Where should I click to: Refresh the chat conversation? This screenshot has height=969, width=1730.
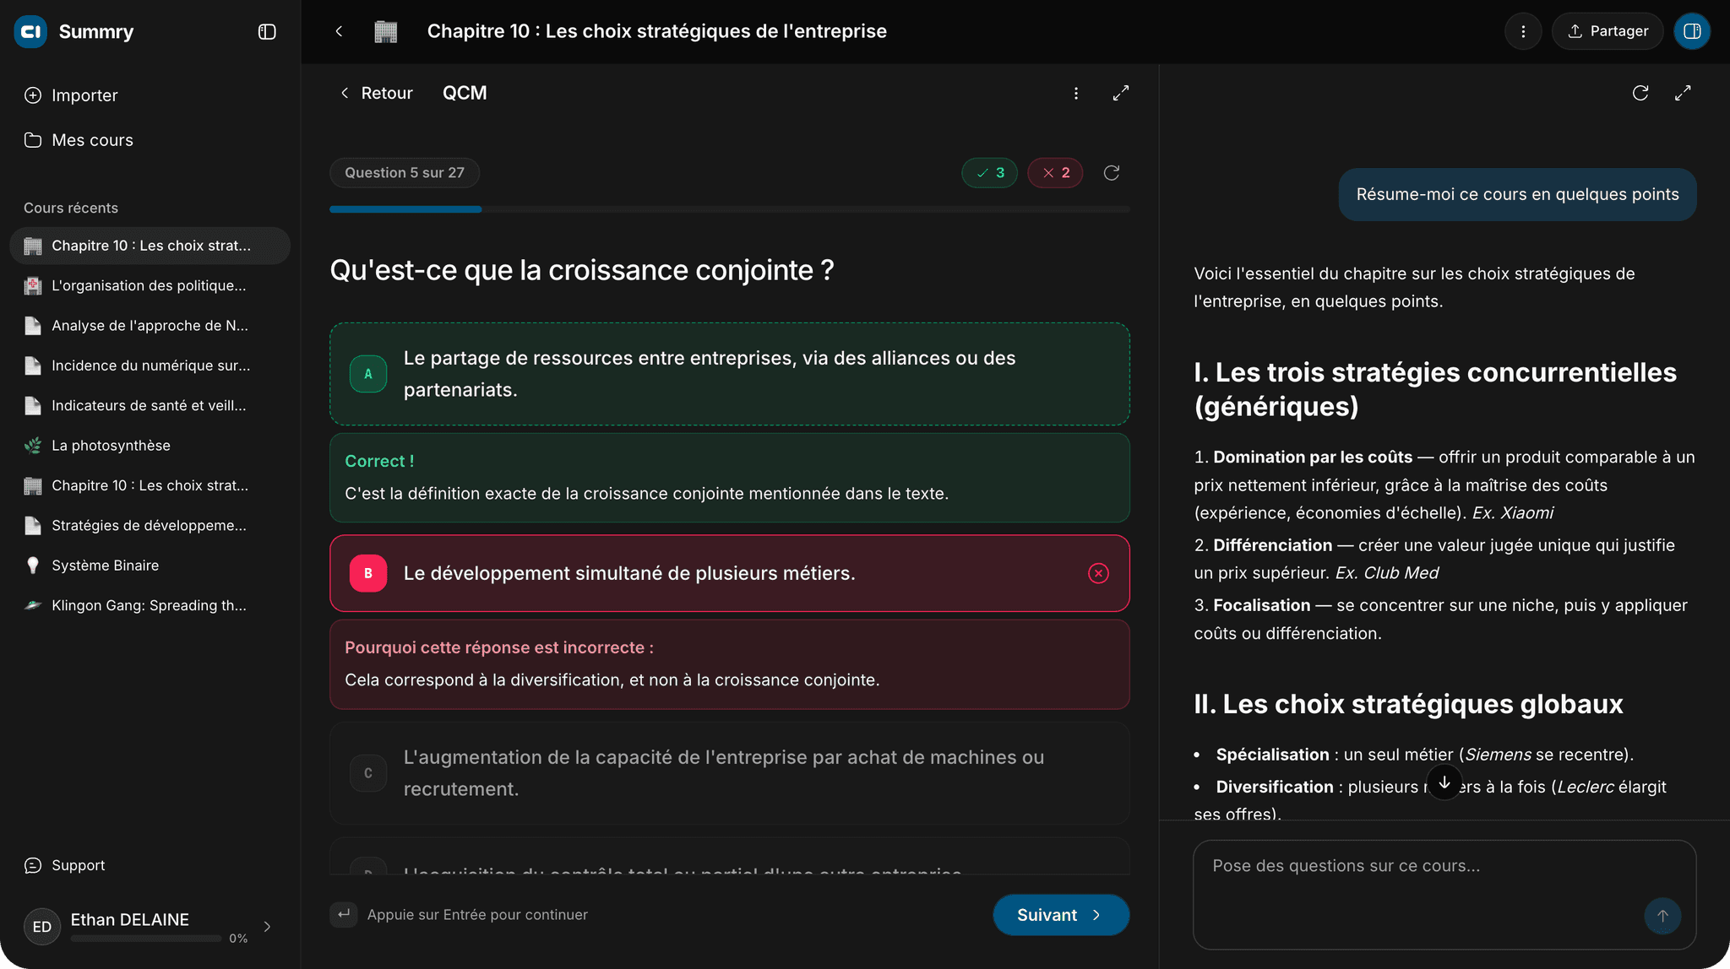[x=1640, y=93]
